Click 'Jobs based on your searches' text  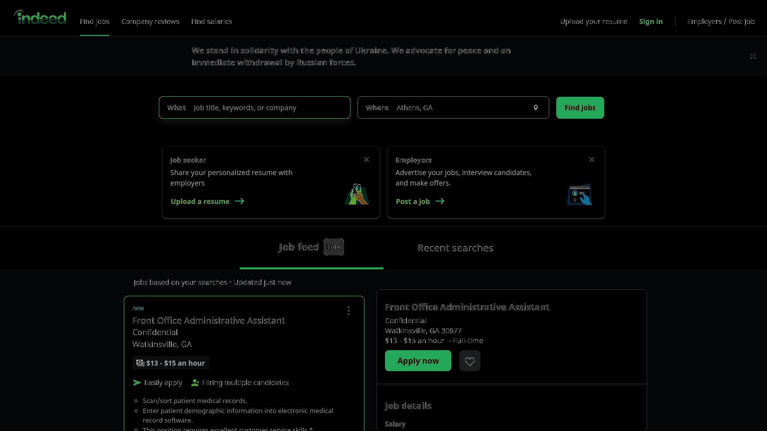click(x=181, y=282)
